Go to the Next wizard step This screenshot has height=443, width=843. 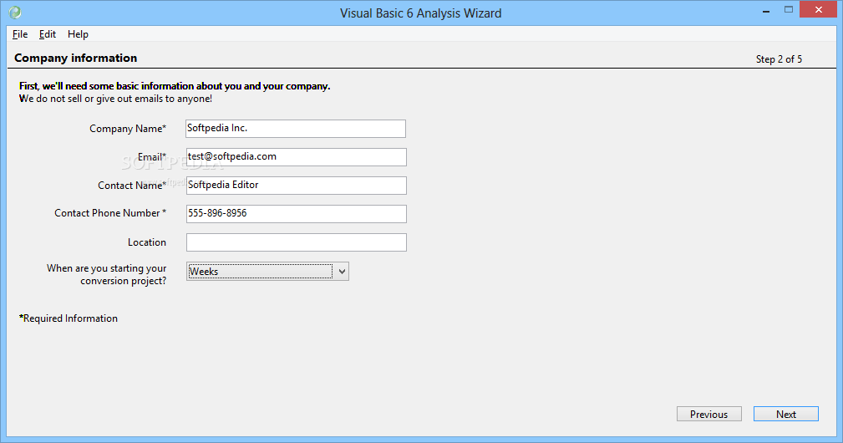(x=786, y=414)
